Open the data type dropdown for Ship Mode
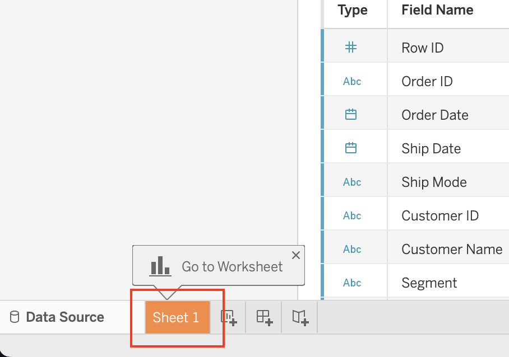The height and width of the screenshot is (357, 509). coord(353,181)
